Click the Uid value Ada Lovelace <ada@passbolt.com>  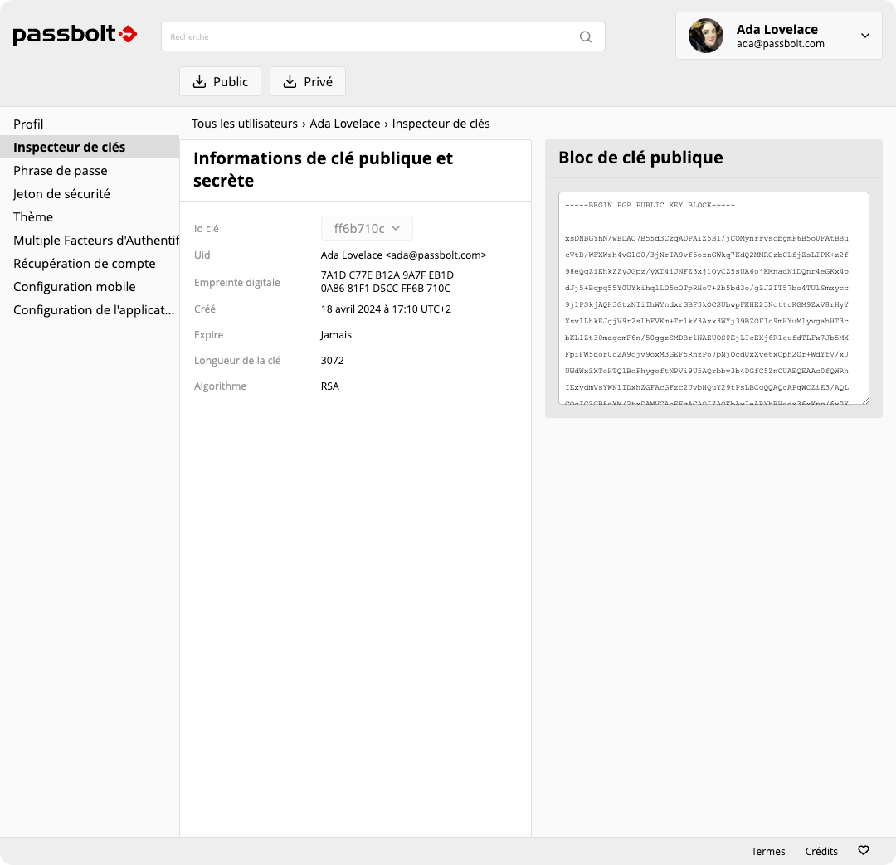click(403, 255)
